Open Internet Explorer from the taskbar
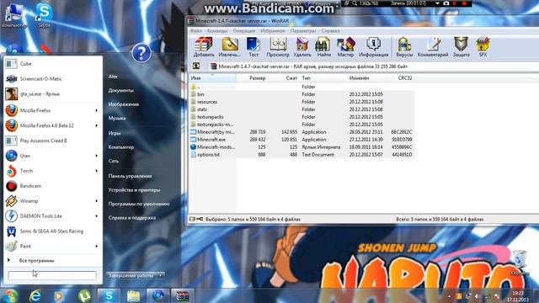The height and width of the screenshot is (303, 539). click(x=35, y=295)
